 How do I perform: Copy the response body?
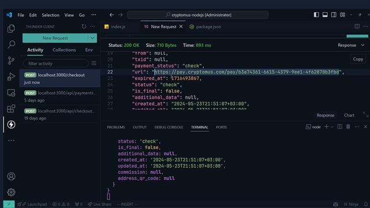tap(358, 59)
